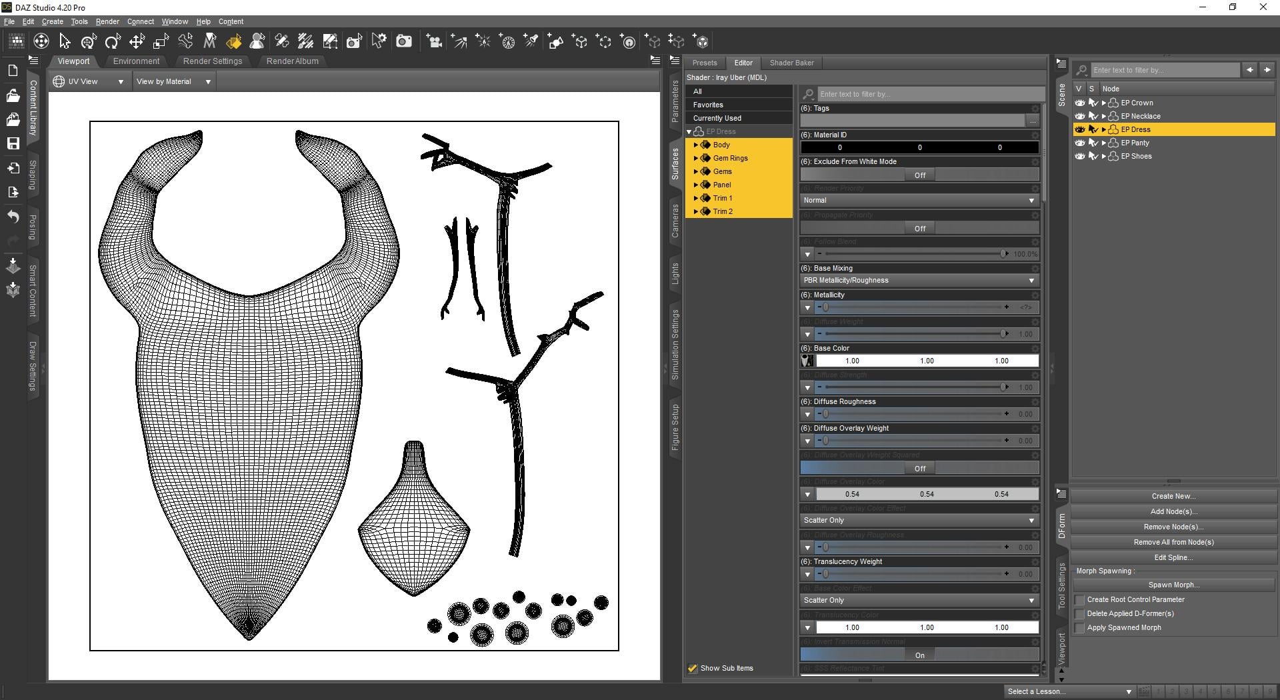This screenshot has height=700, width=1280.
Task: Click Remove All from Node(s) button
Action: pos(1173,542)
